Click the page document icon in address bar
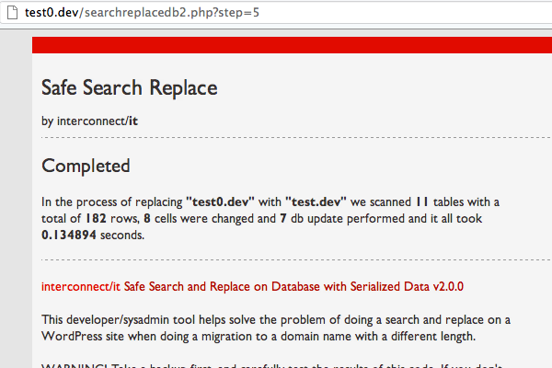The image size is (552, 368). point(12,13)
